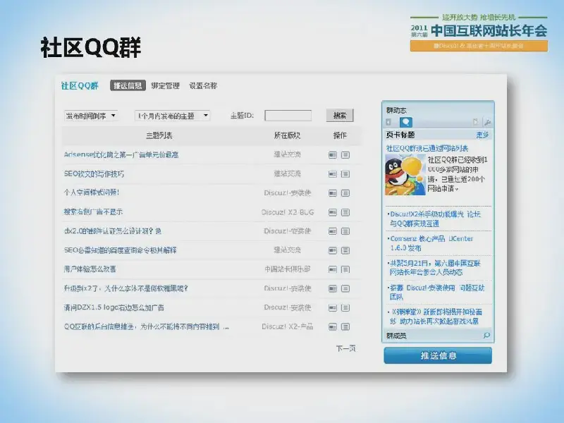Click list-style icon for SEO必需知道 row
Screen dimensions: 564x423
pos(345,250)
